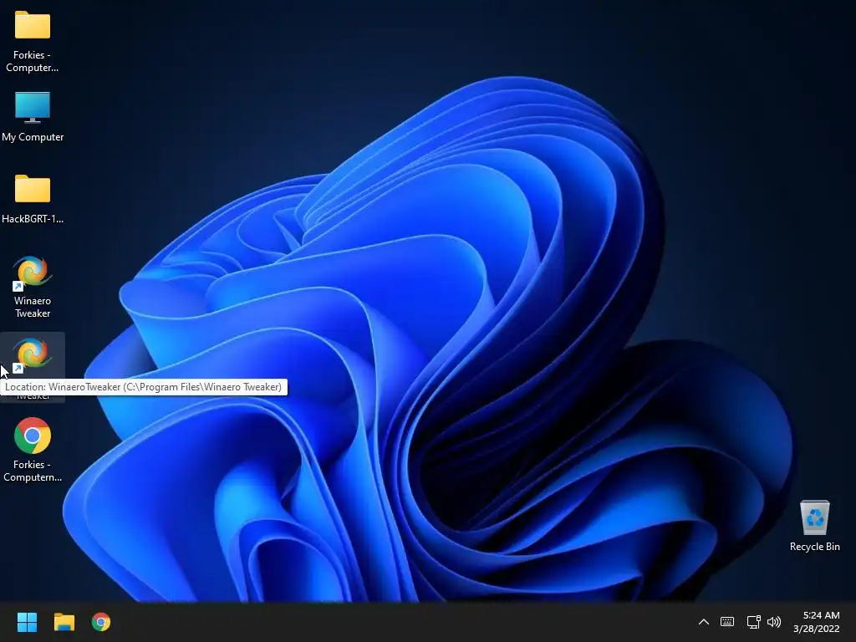Click the 'HackBGRT-1...' label text
This screenshot has height=642, width=856.
(33, 219)
